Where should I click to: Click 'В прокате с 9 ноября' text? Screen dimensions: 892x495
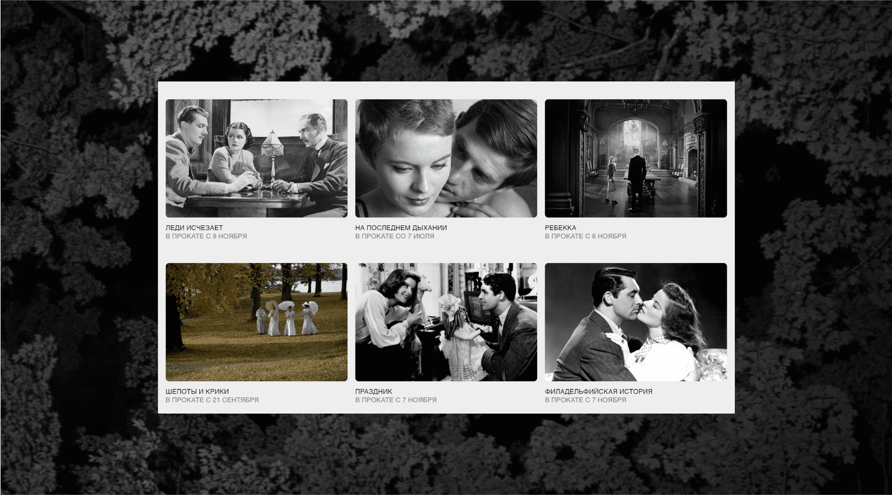tap(206, 236)
